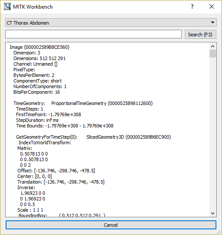Viewport: 222px width, 235px height.
Task: Close the MITK Workbench dialog
Action: coord(212,6)
